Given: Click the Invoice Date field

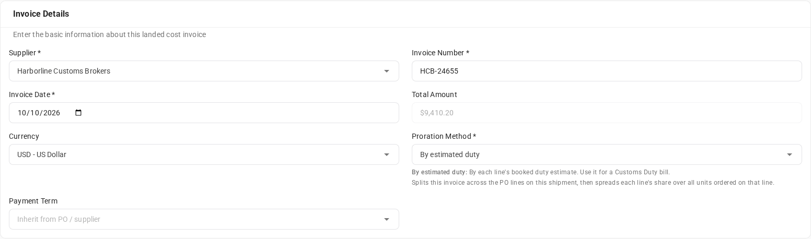Looking at the screenshot, I should (204, 113).
